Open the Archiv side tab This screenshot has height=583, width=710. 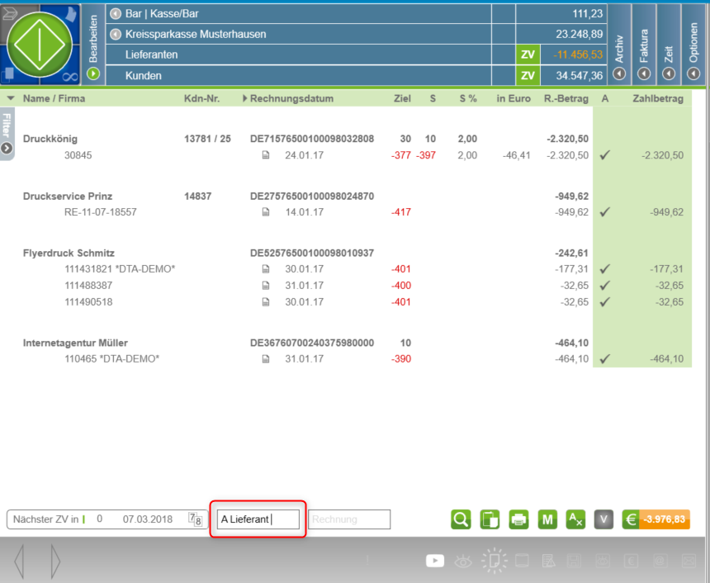[x=619, y=73]
